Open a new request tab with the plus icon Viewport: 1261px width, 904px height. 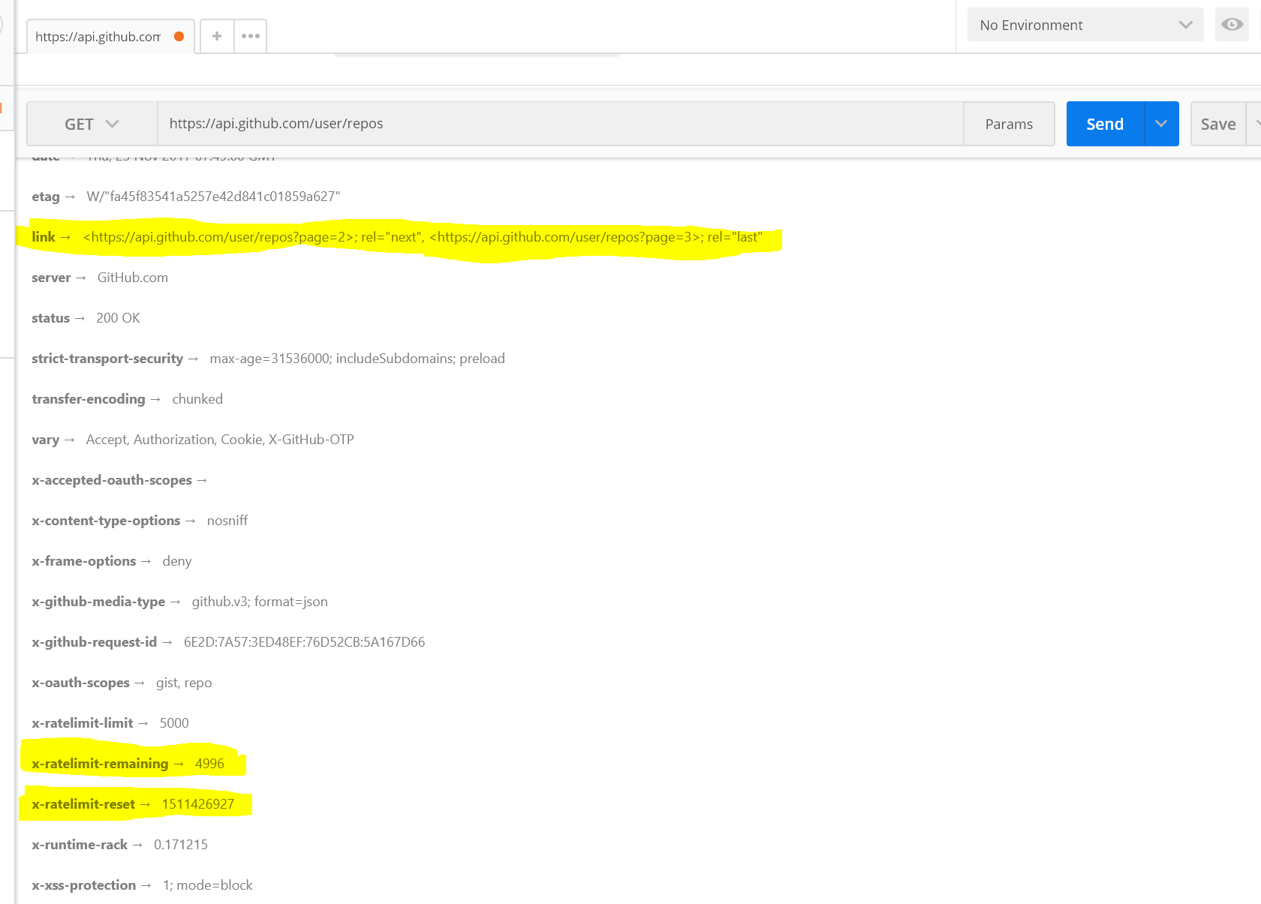point(216,35)
